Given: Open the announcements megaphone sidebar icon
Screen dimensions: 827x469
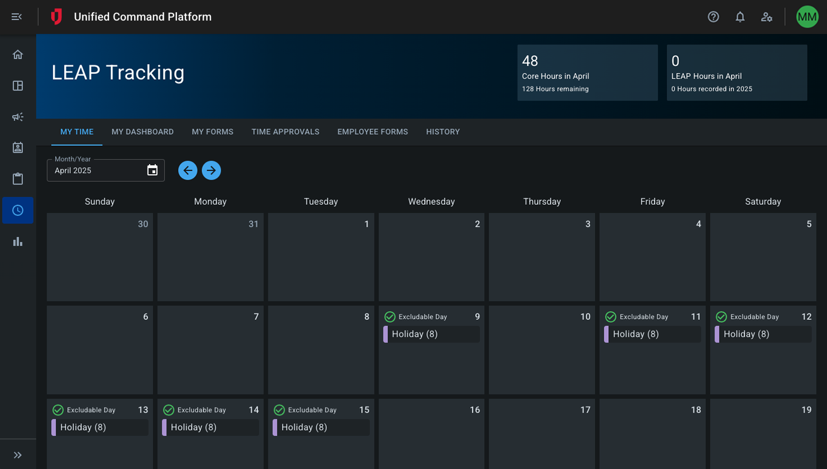Looking at the screenshot, I should [18, 117].
